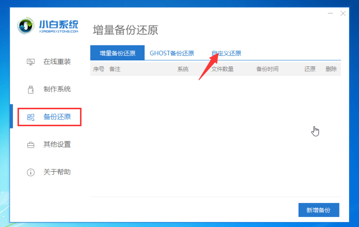Click the 序号 column header

[98, 69]
